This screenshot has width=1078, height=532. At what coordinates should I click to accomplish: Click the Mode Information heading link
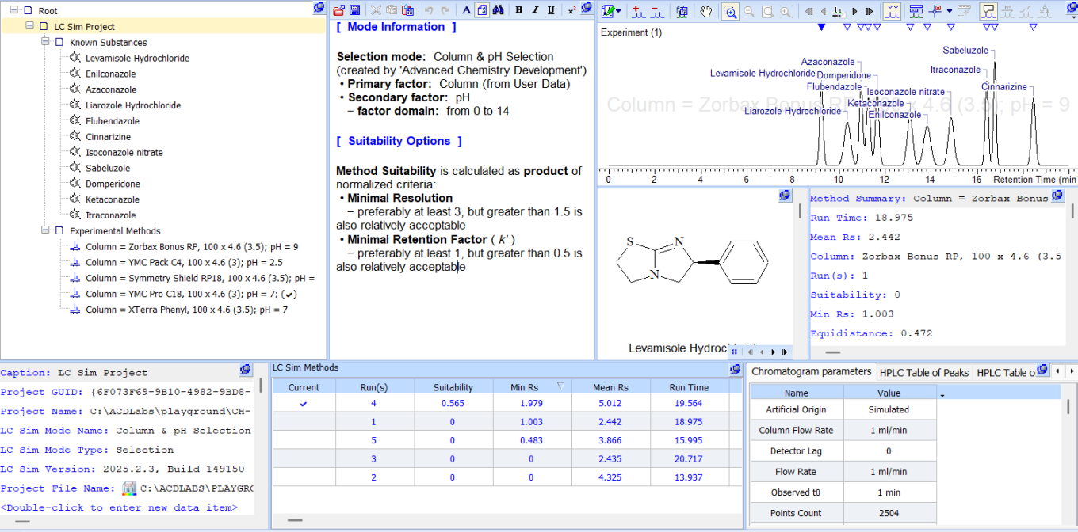tap(396, 27)
